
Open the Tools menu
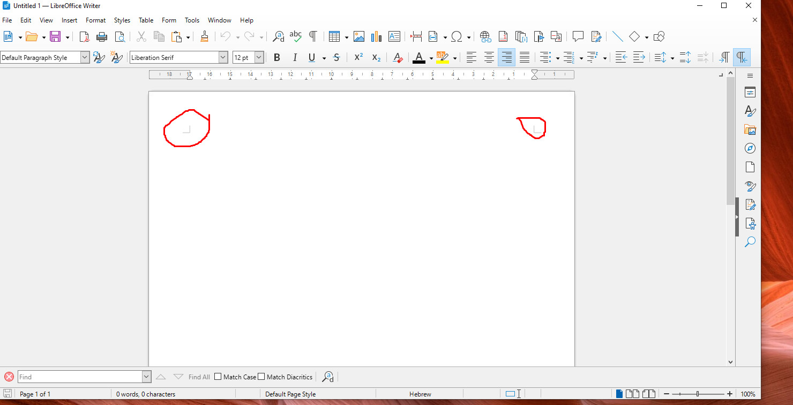coord(192,20)
